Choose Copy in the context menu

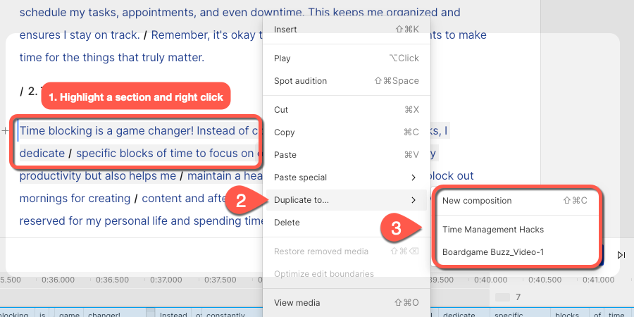click(x=346, y=132)
